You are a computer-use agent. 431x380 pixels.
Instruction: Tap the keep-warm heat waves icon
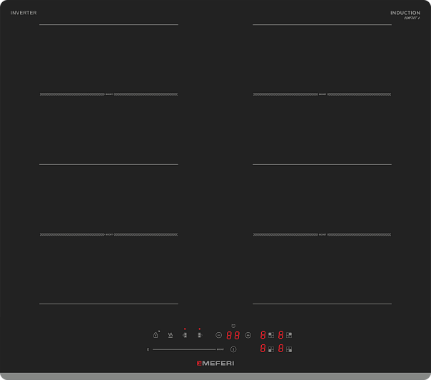point(170,335)
